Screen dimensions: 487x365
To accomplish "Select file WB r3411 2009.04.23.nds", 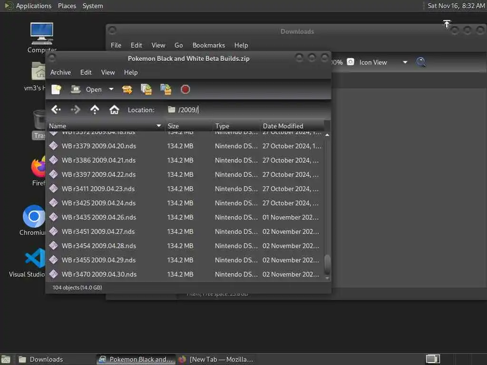I will pos(185,189).
